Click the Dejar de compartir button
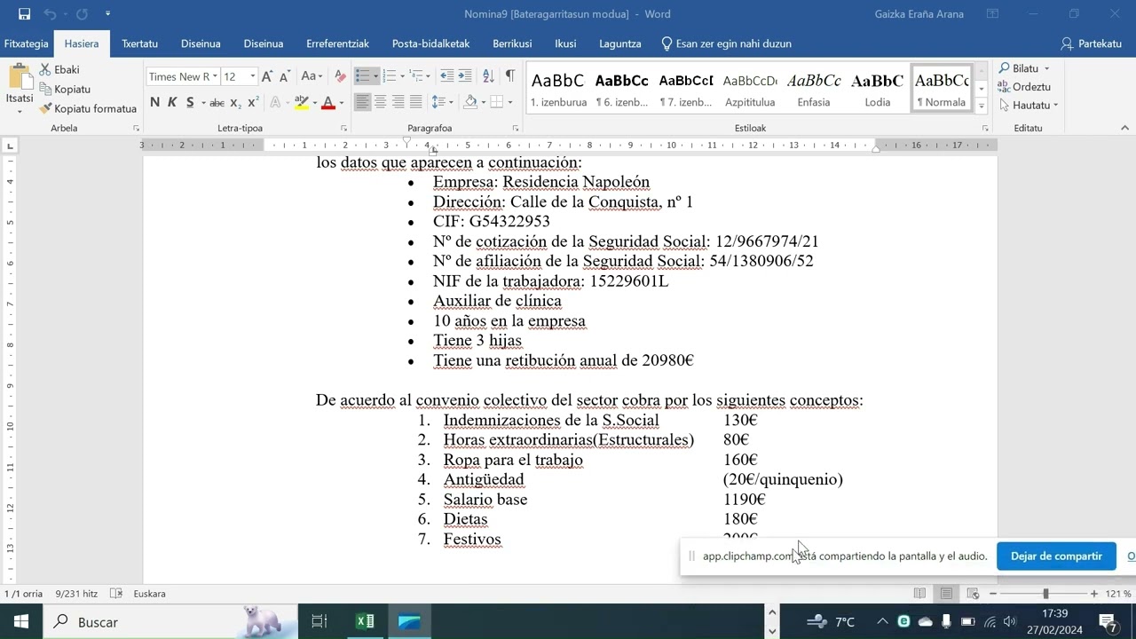The width and height of the screenshot is (1136, 639). [1056, 556]
